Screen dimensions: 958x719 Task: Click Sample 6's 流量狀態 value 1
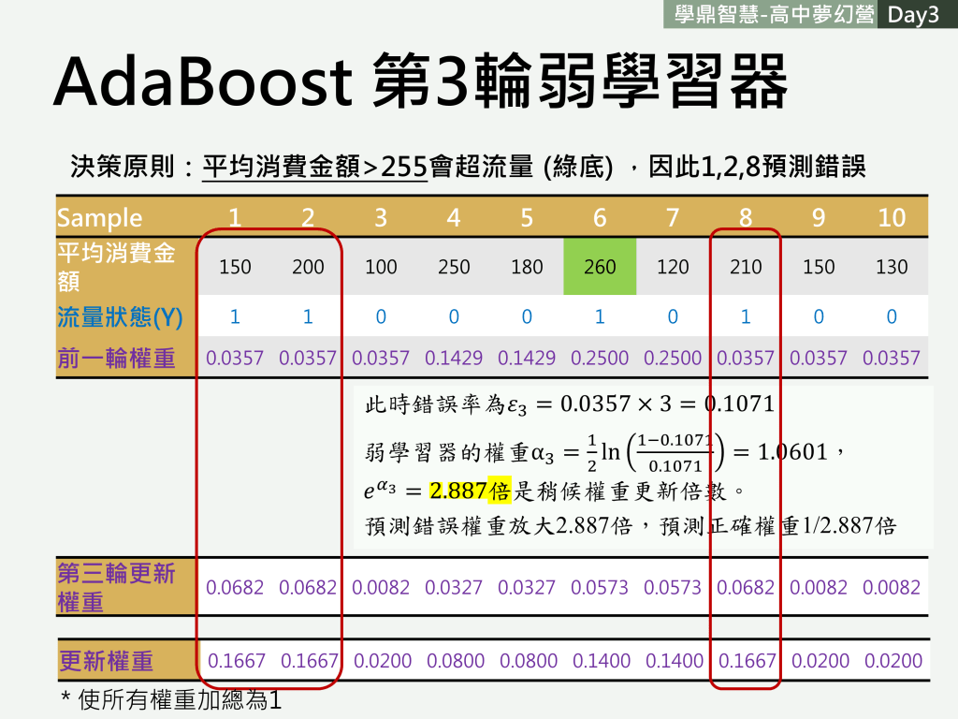click(600, 317)
